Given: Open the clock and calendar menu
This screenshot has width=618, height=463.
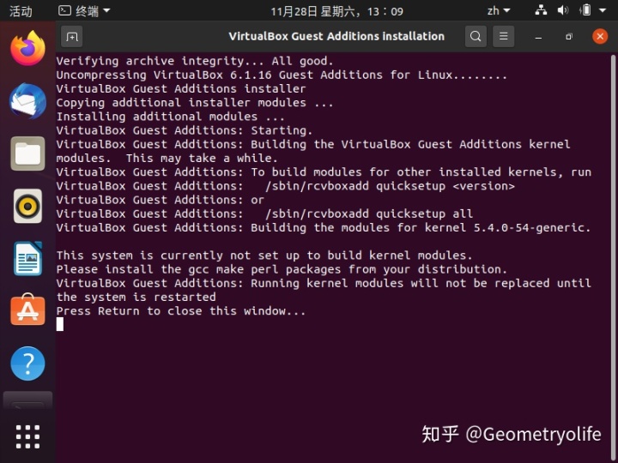Looking at the screenshot, I should click(337, 11).
